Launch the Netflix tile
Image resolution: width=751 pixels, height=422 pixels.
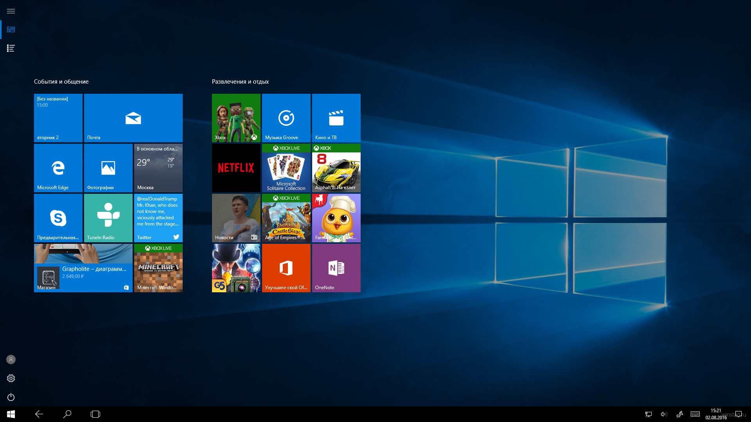pyautogui.click(x=236, y=168)
